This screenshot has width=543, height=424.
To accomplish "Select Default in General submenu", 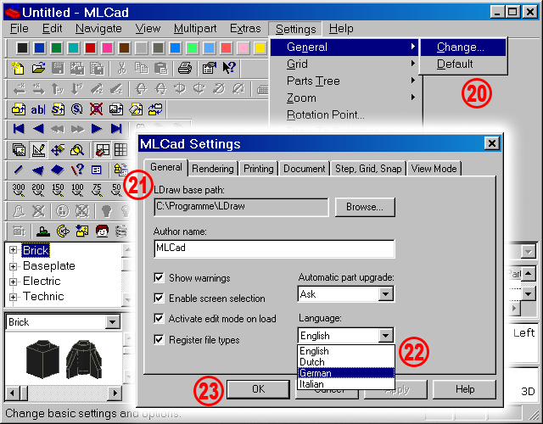I will point(463,64).
